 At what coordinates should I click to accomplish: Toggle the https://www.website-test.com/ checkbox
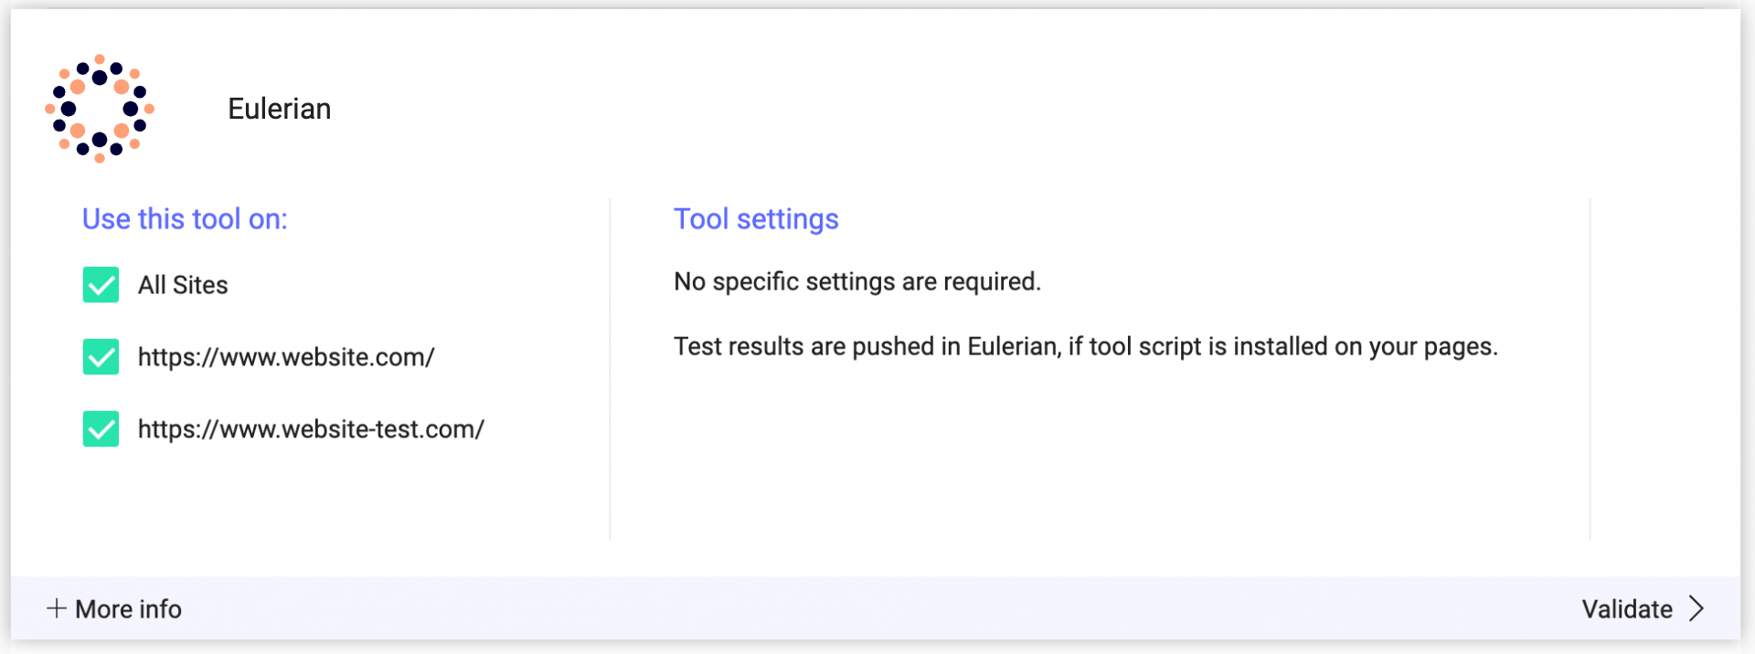101,429
